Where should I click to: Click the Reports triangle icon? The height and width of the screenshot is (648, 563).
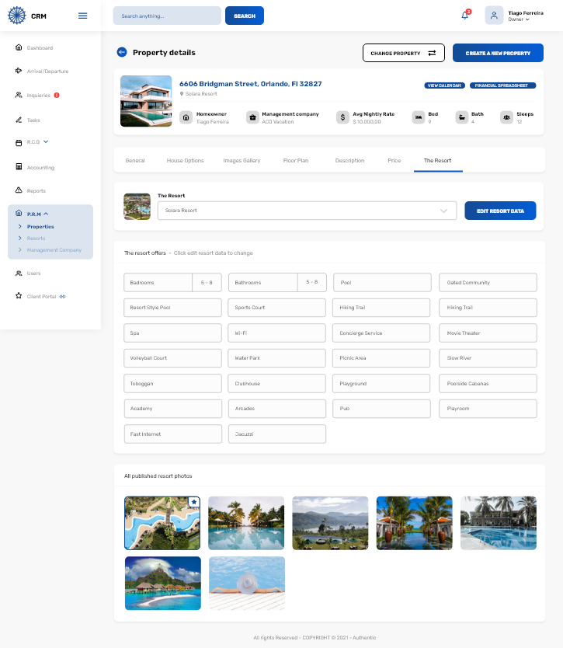click(19, 190)
